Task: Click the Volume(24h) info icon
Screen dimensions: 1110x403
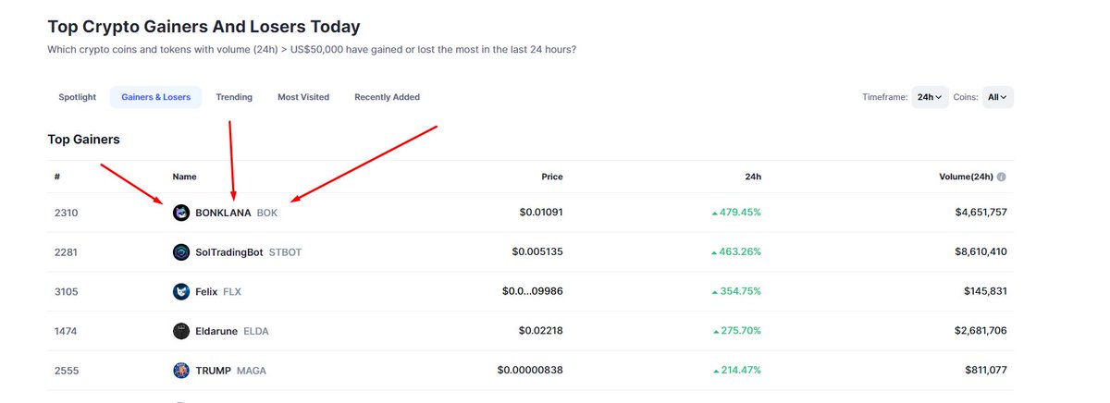Action: click(x=1002, y=177)
